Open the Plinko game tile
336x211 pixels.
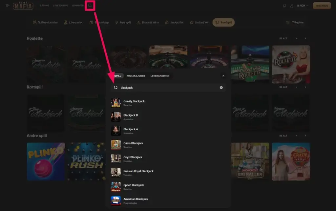click(x=46, y=161)
